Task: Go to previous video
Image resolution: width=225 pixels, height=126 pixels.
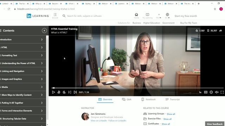Action: click(x=70, y=92)
